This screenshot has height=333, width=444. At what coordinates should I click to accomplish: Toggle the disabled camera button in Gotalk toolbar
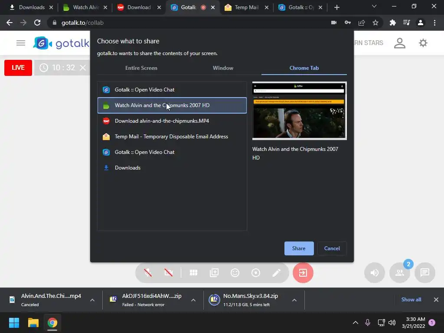[169, 273]
